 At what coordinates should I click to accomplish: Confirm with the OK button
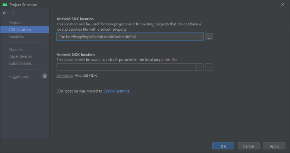[223, 146]
